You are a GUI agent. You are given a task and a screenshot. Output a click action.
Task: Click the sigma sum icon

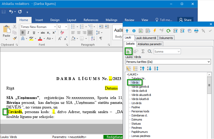click(x=143, y=52)
